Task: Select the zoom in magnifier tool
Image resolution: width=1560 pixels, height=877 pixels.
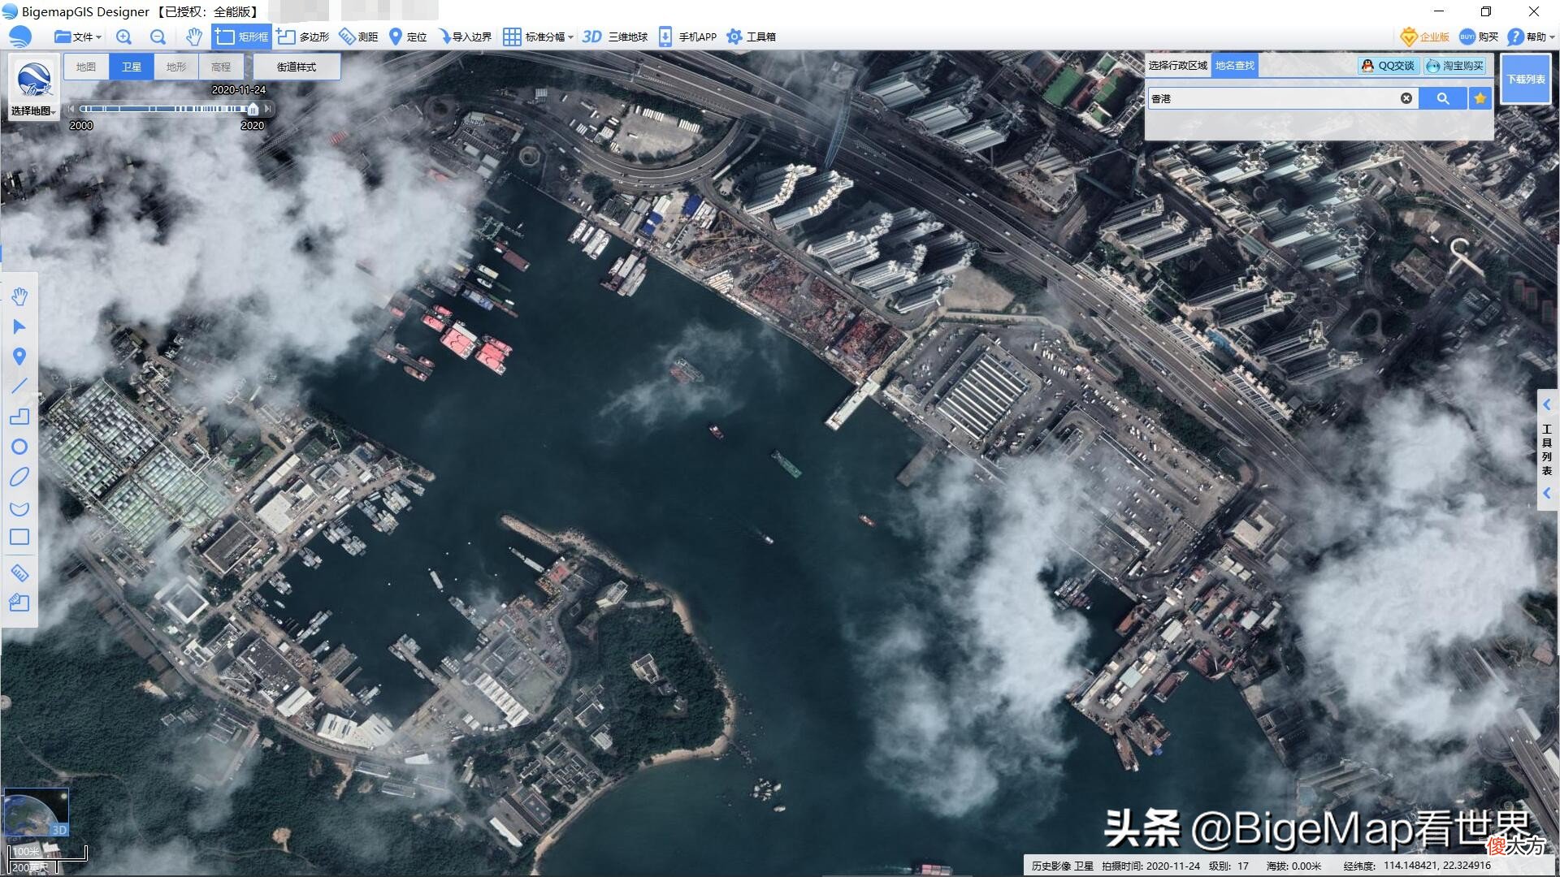Action: 123,37
